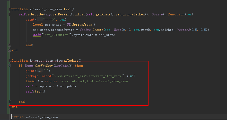Click fold end marker closing the test function
Image resolution: width=227 pixels, height=120 pixels.
[x=10, y=50]
